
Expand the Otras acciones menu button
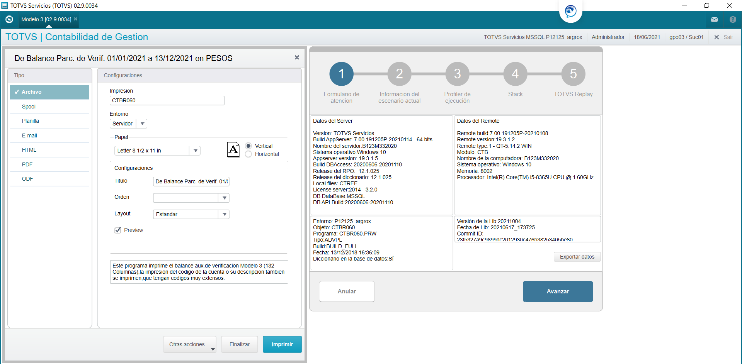point(190,344)
